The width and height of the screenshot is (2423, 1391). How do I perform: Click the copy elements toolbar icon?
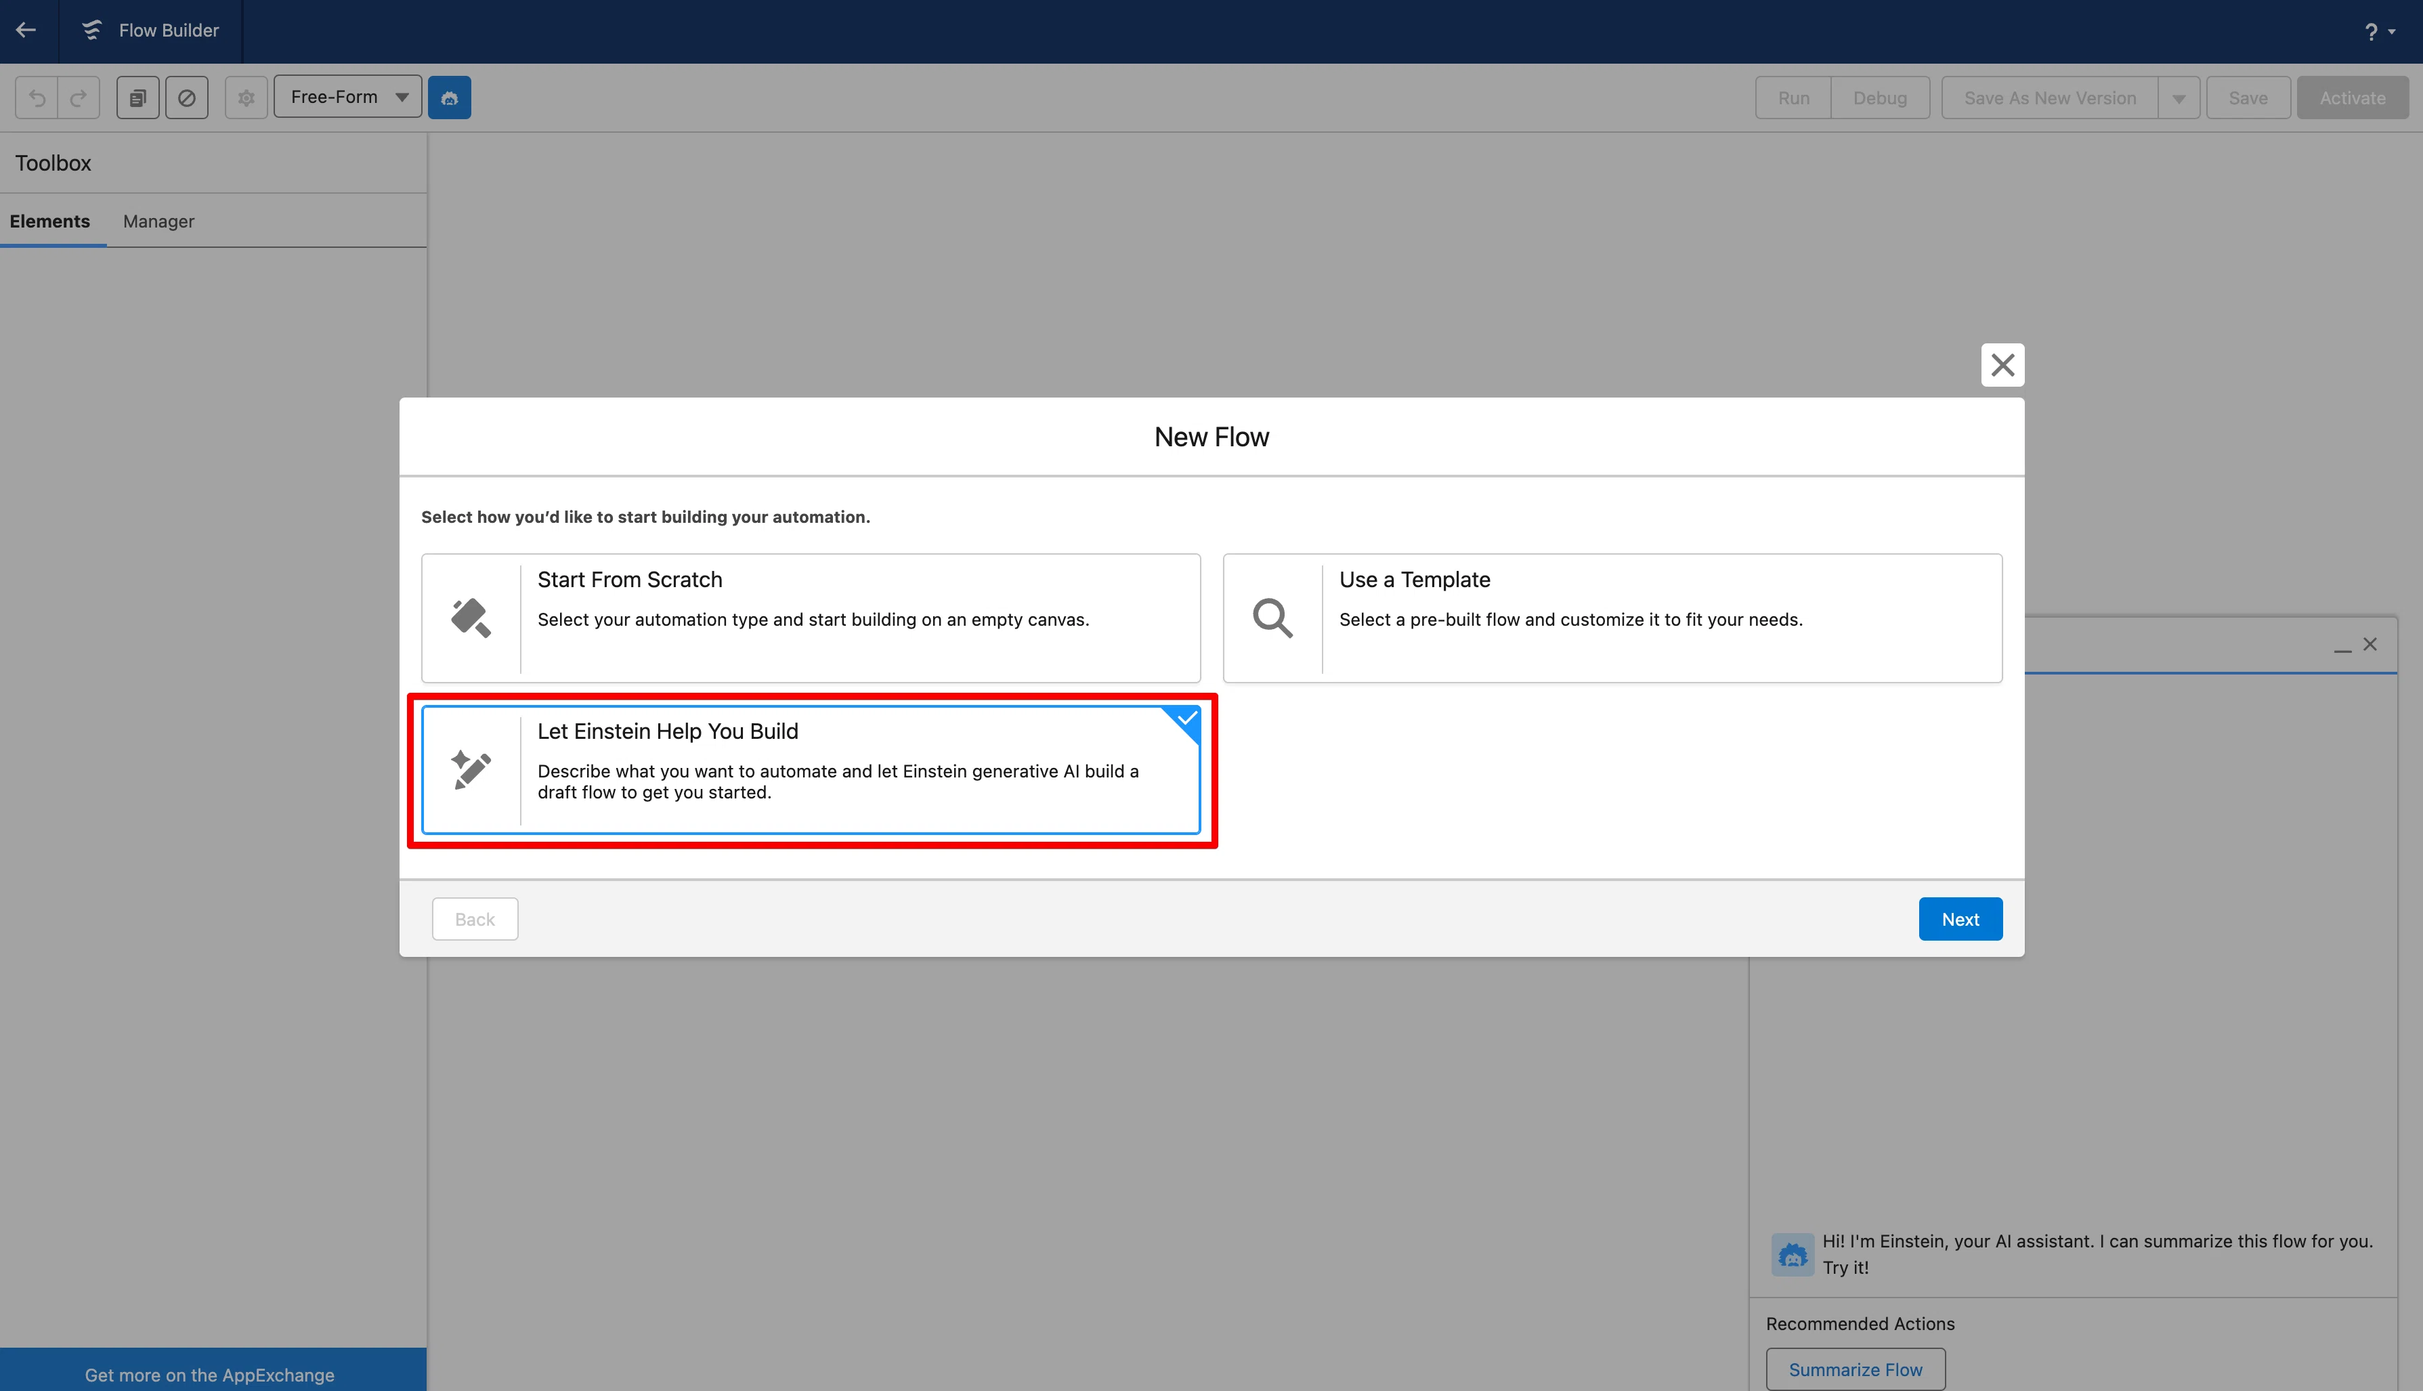pos(137,98)
